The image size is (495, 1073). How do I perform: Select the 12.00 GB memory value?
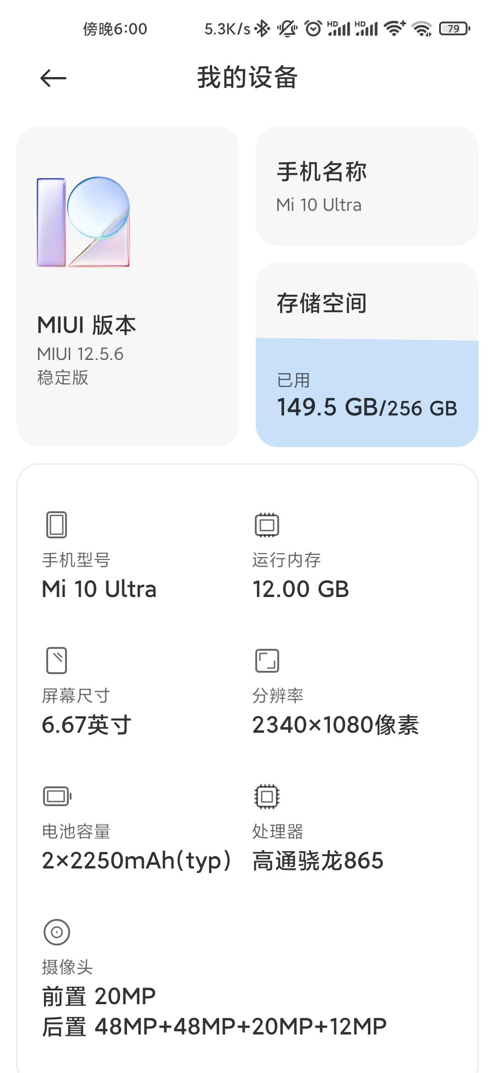coord(301,589)
